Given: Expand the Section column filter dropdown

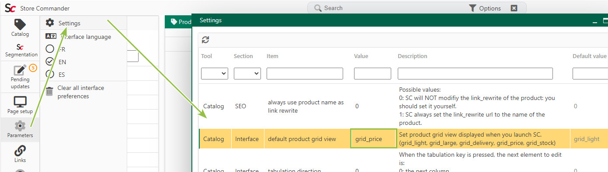Looking at the screenshot, I should [x=247, y=74].
